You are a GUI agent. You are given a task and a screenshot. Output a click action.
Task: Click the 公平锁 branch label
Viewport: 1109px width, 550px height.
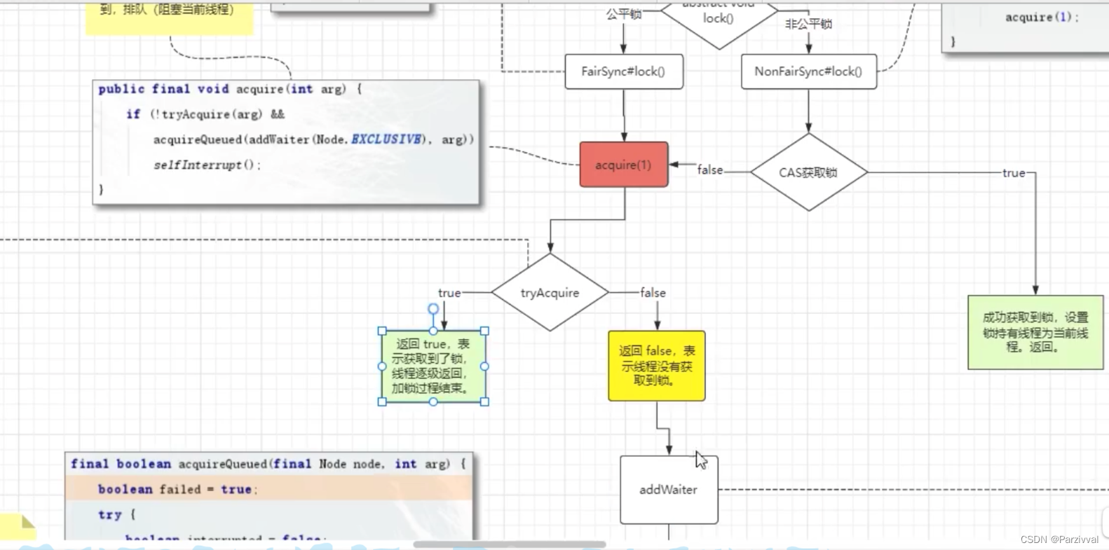(x=624, y=14)
